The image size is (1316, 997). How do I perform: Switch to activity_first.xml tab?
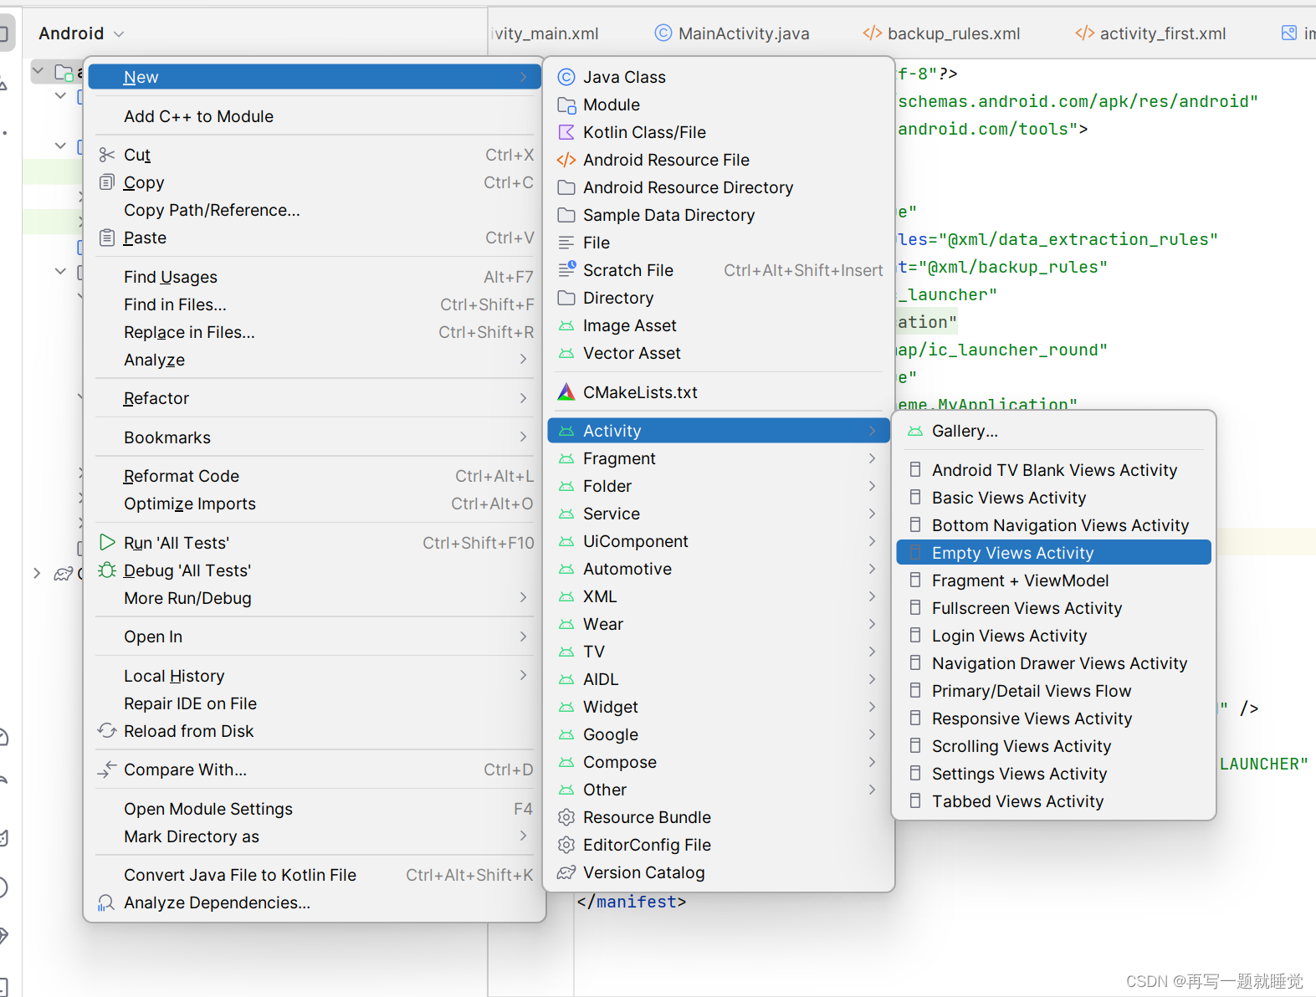(1150, 33)
